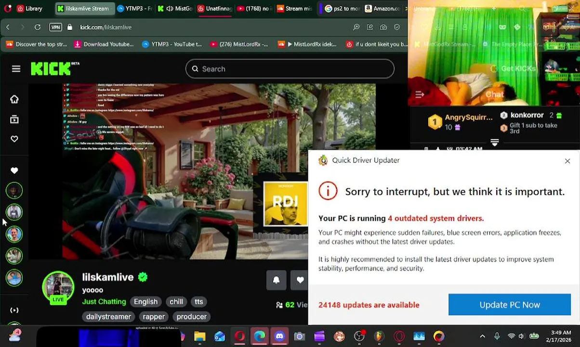The image size is (580, 347).
Task: Click the RDI album thumbnail overlay
Action: [x=286, y=204]
